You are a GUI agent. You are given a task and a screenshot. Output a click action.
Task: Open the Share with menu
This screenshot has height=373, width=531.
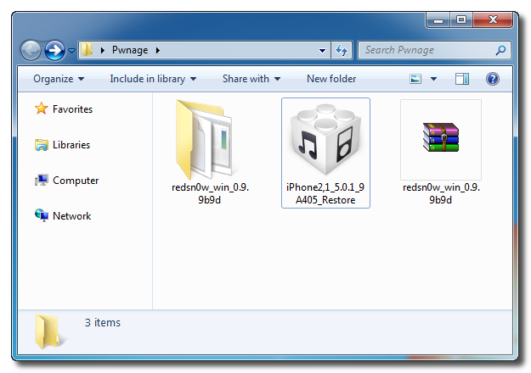click(x=251, y=79)
